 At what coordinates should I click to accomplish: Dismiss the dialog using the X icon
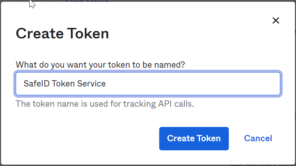point(276,21)
